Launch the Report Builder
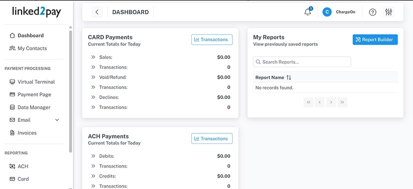 click(x=375, y=40)
